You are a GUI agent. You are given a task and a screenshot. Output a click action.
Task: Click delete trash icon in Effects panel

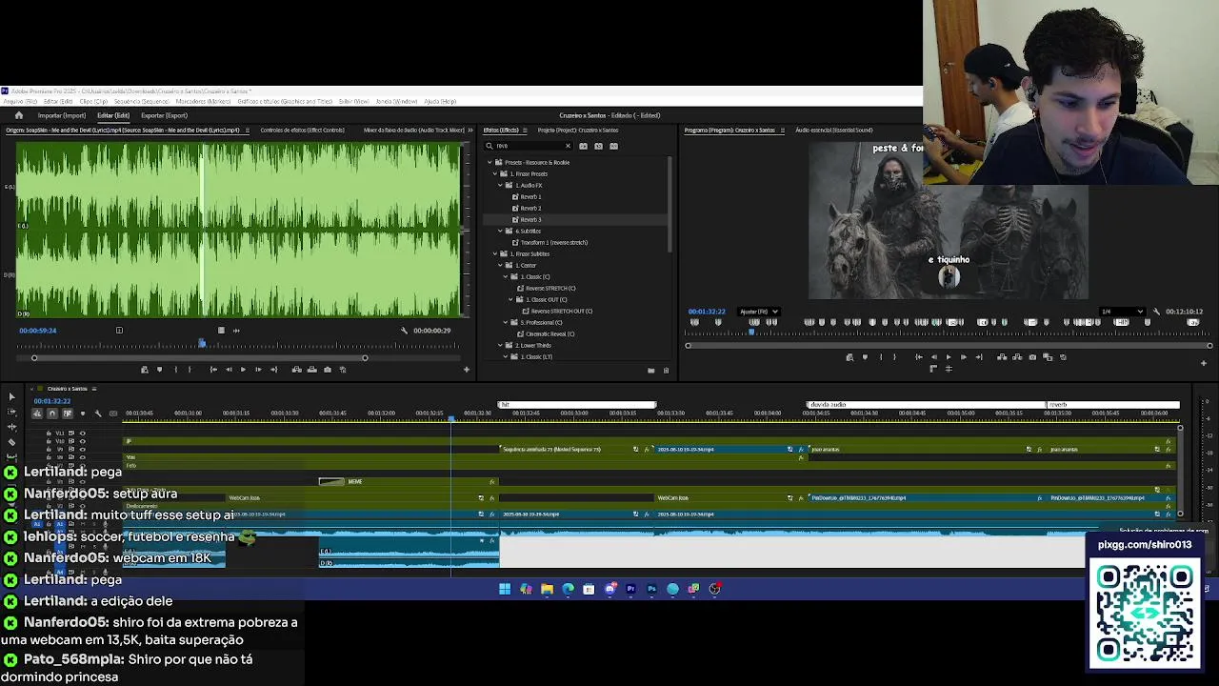(x=666, y=370)
